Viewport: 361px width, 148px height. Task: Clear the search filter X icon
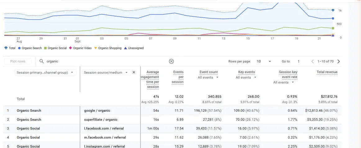pos(171,61)
